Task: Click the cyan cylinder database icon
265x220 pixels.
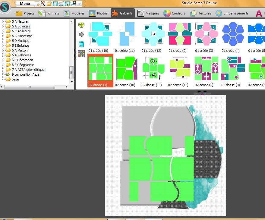Action: point(81,44)
